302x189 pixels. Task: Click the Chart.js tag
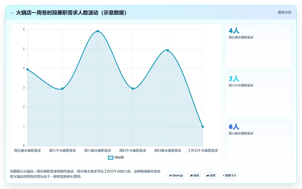click(176, 175)
